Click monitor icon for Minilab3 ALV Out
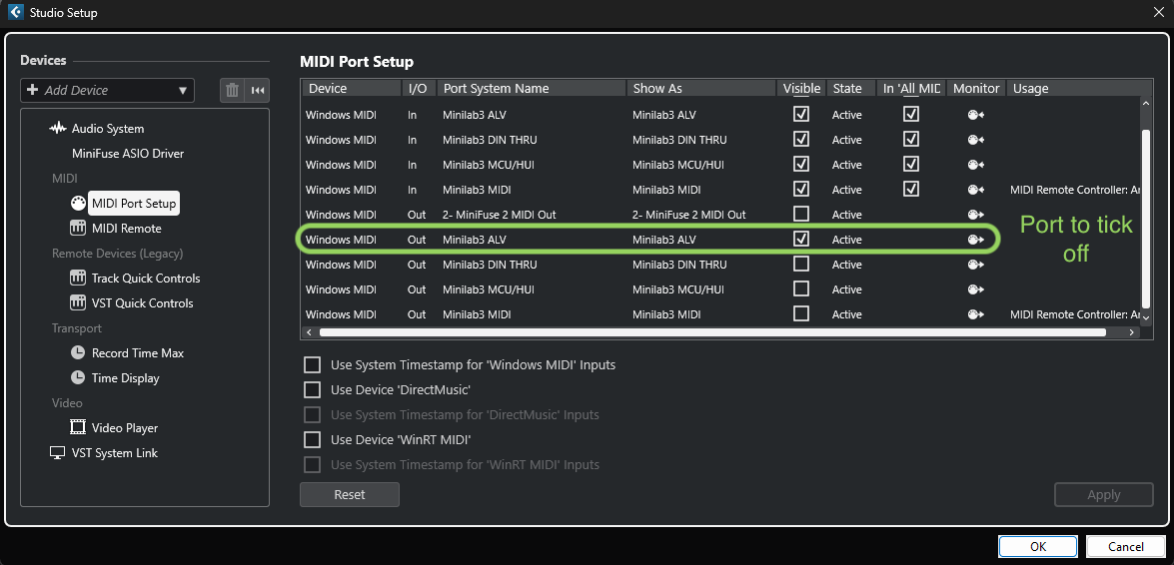 pyautogui.click(x=975, y=240)
